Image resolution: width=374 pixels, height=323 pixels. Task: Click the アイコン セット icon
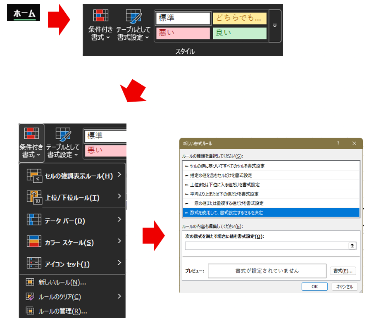(34, 263)
